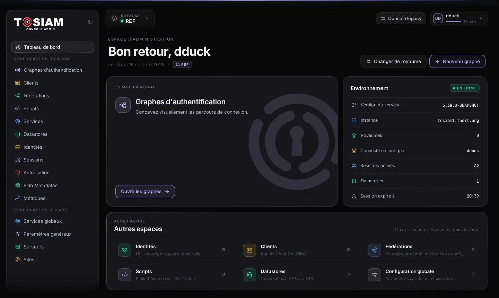Open the Scripts quick access card
Image resolution: width=499 pixels, height=298 pixels.
pyautogui.click(x=172, y=275)
